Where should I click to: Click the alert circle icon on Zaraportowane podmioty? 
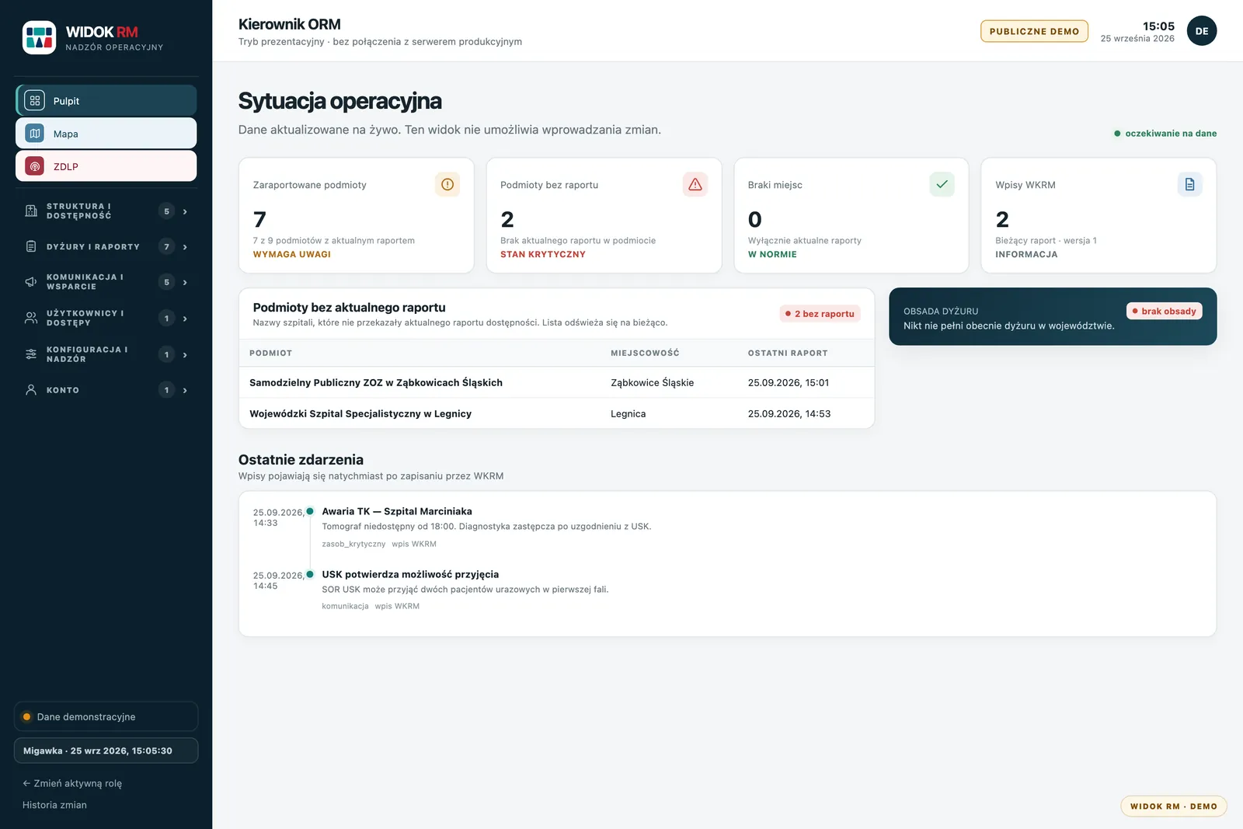tap(447, 184)
